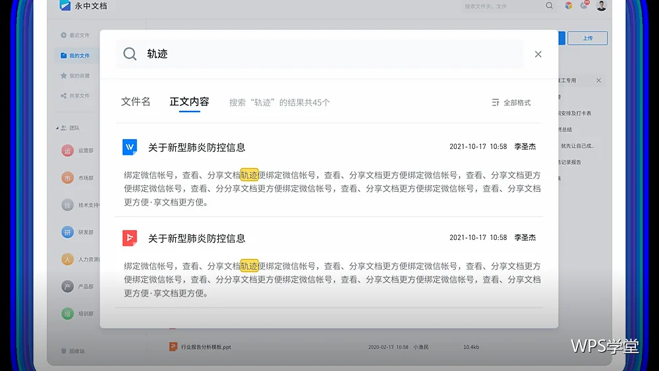The image size is (659, 371).
Task: Open the 人力资源 team
Action: [80, 259]
